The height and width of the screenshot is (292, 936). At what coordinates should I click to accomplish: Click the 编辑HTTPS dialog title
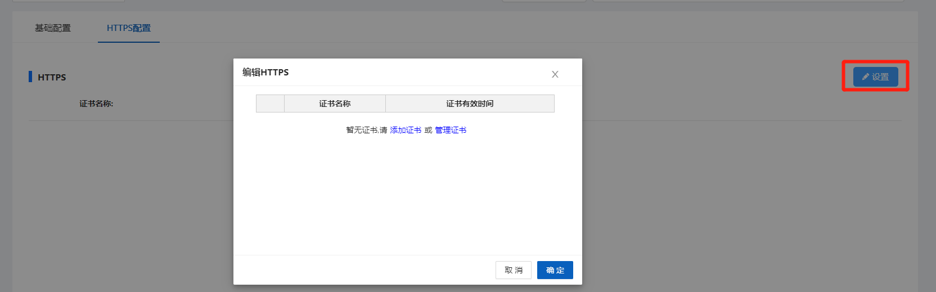click(265, 72)
